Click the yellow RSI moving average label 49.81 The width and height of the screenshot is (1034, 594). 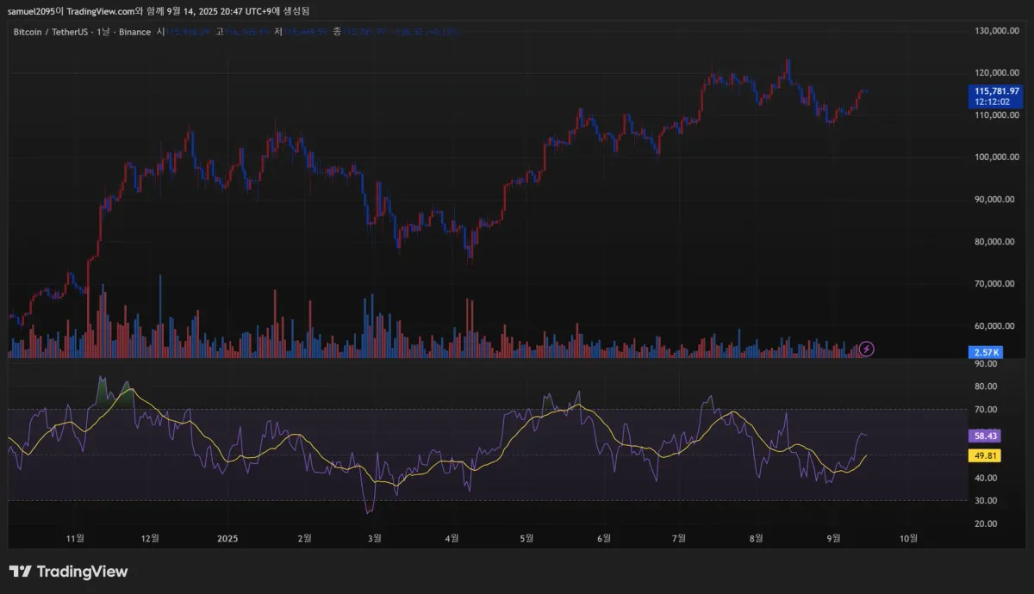[983, 455]
